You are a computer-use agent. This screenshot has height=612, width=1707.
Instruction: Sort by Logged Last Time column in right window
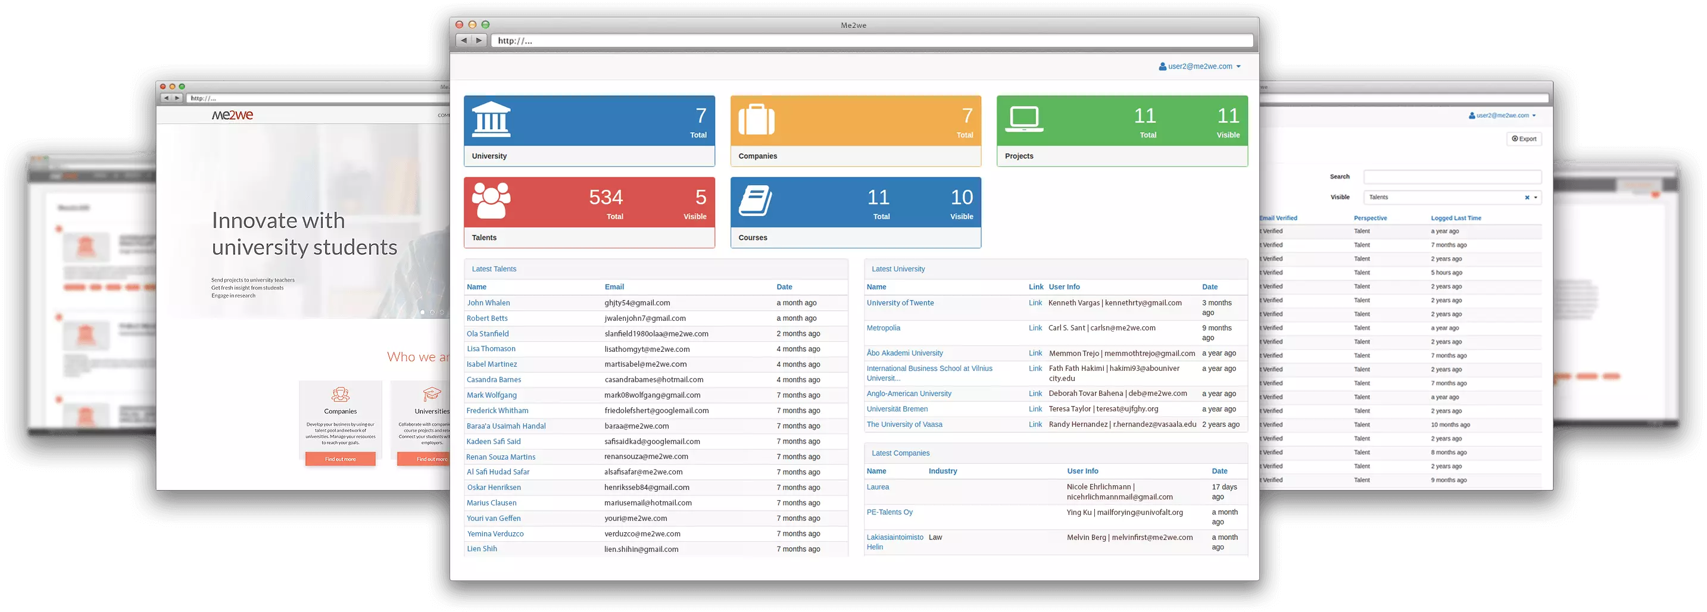pos(1456,218)
